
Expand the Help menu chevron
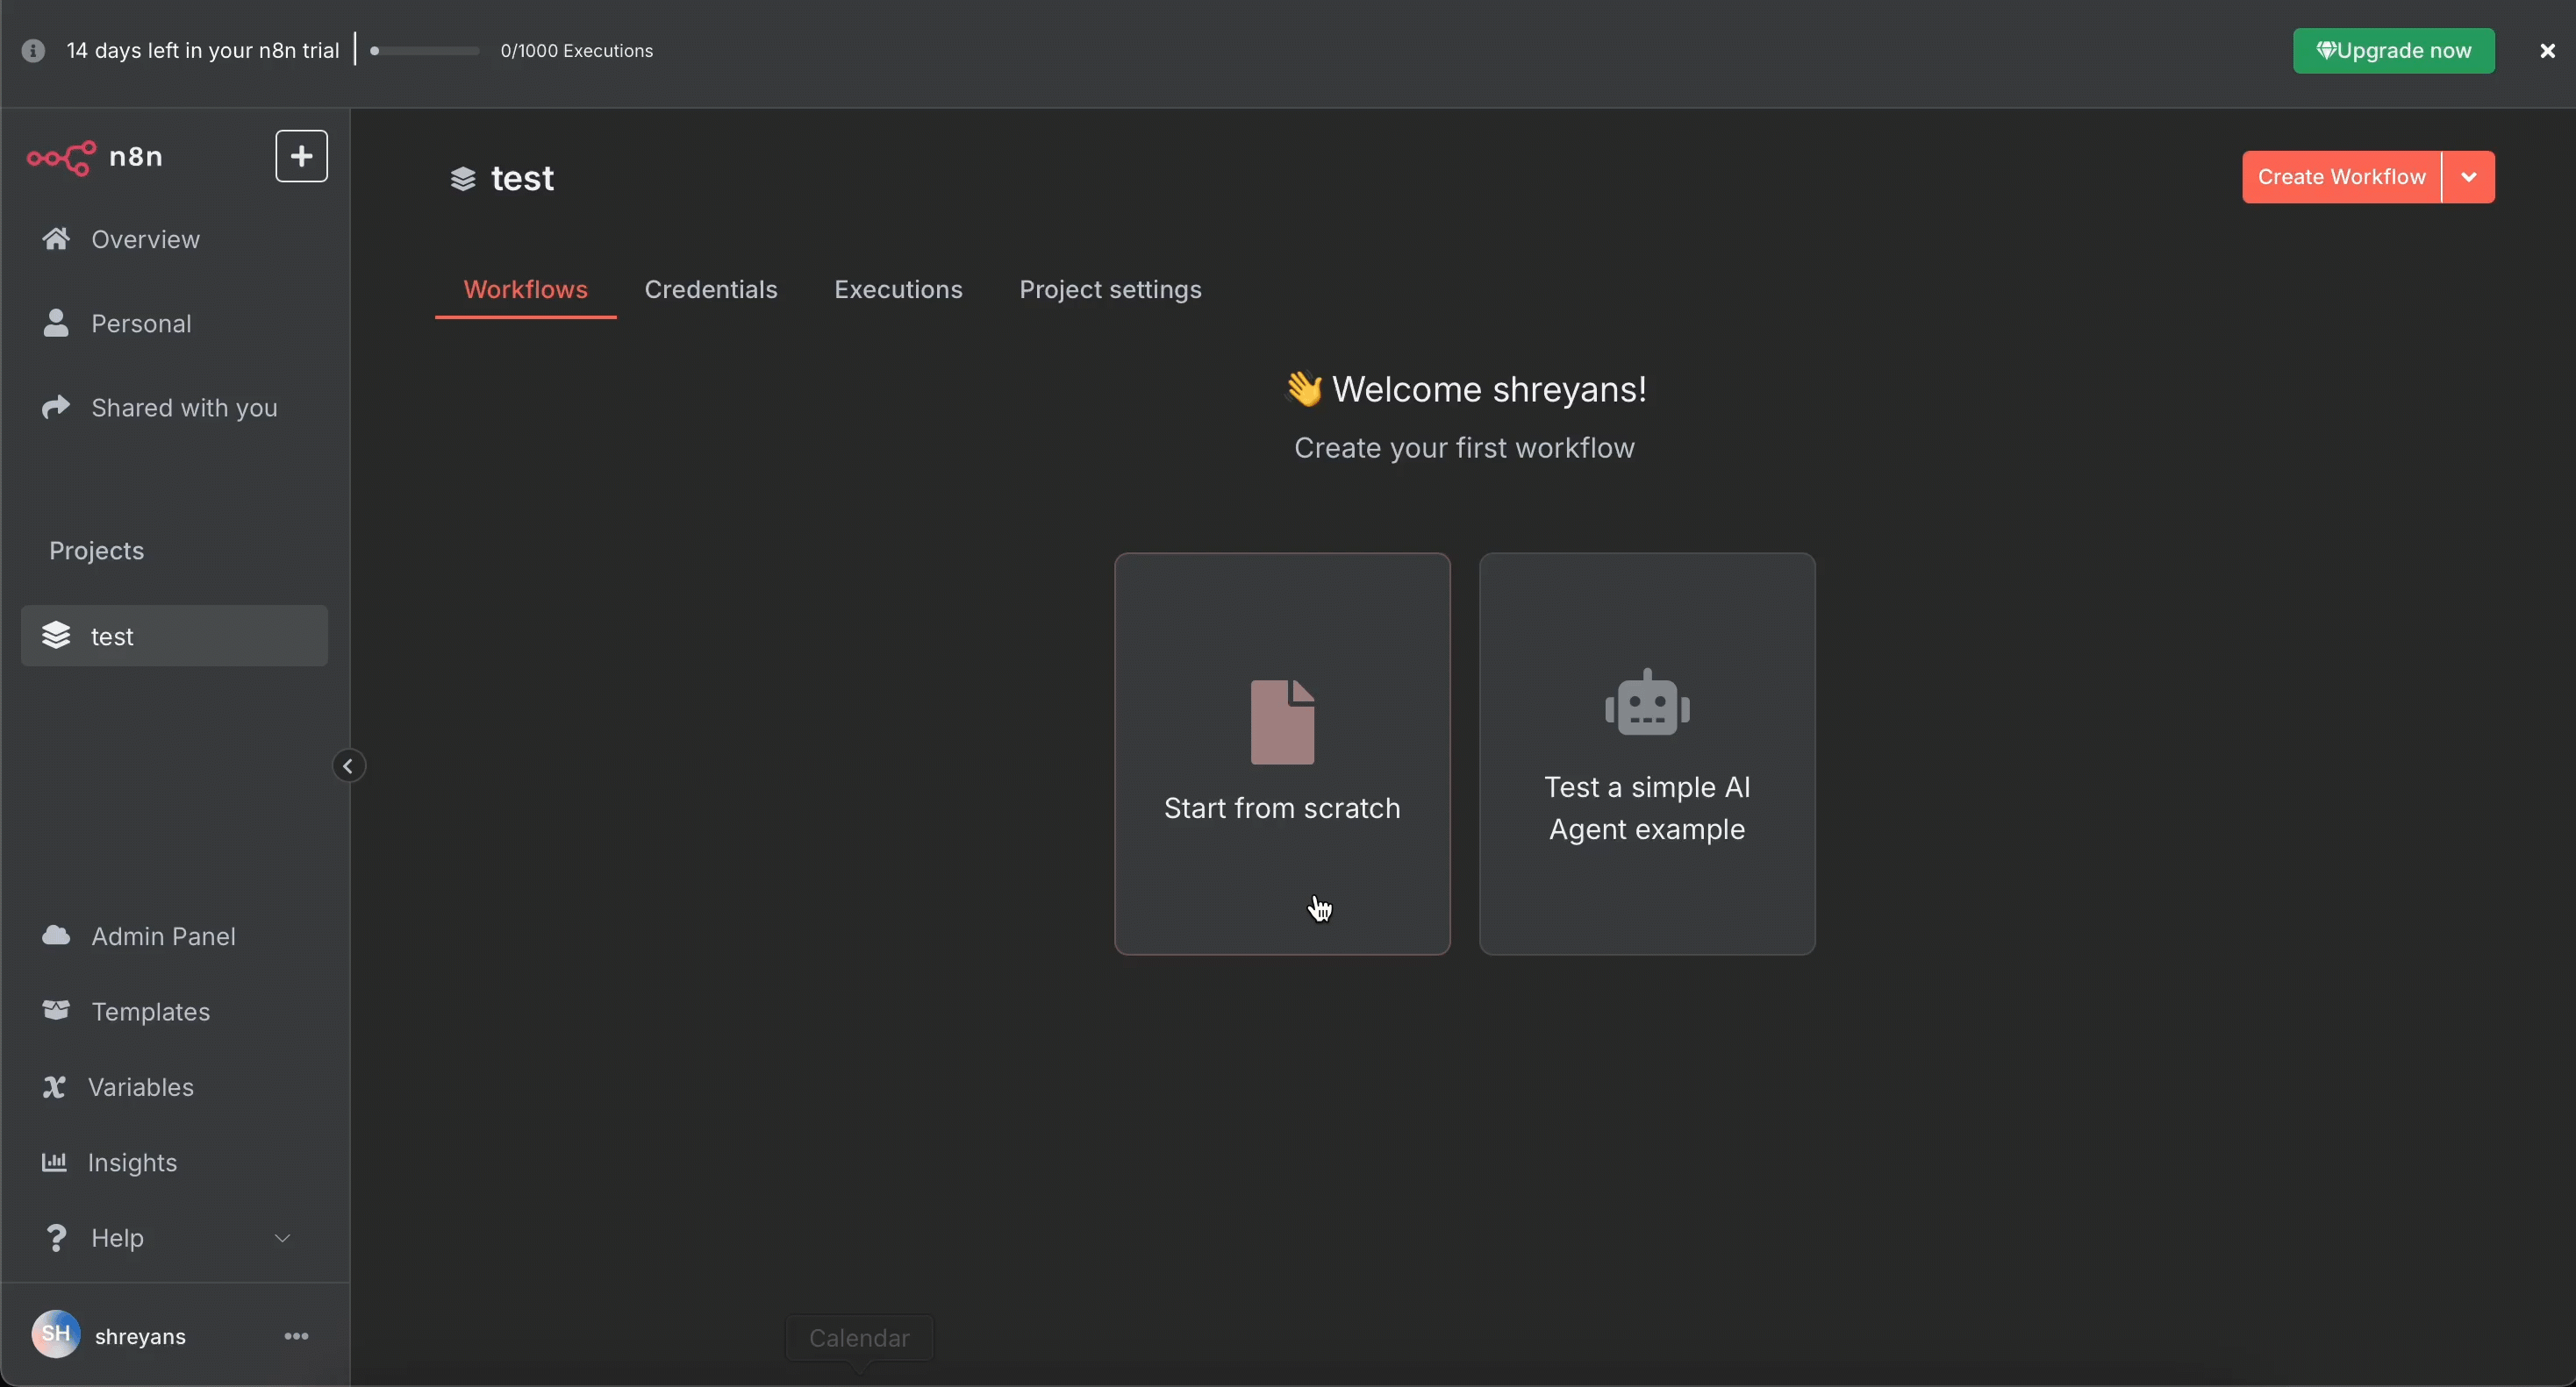(x=282, y=1238)
